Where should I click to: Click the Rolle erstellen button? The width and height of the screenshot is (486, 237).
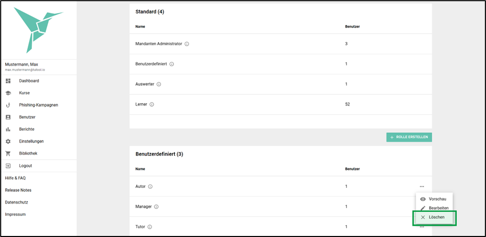tap(409, 137)
